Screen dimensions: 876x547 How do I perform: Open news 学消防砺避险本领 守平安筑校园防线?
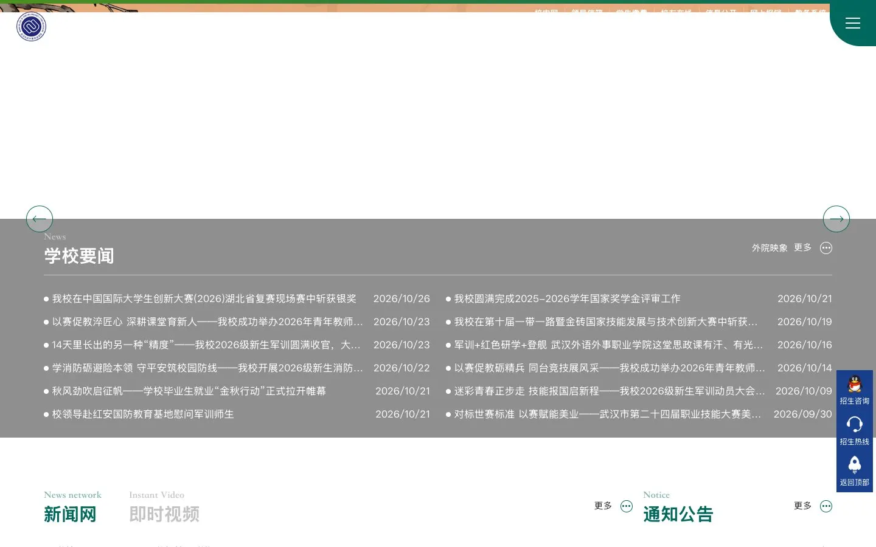click(x=207, y=368)
